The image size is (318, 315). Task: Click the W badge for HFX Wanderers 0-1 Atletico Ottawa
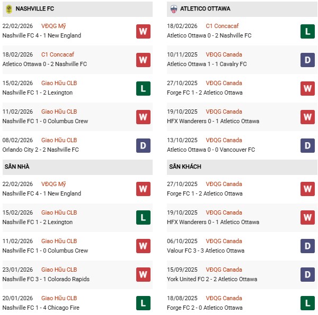pos(308,117)
